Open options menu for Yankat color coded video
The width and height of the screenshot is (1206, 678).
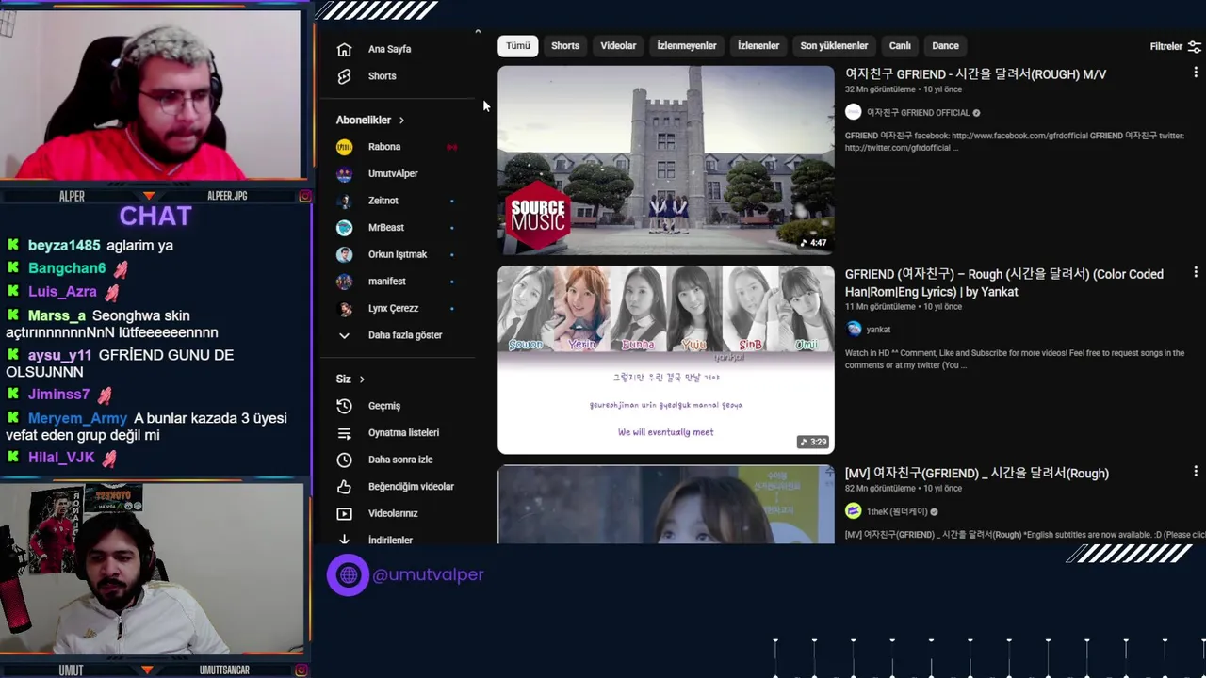click(x=1195, y=273)
